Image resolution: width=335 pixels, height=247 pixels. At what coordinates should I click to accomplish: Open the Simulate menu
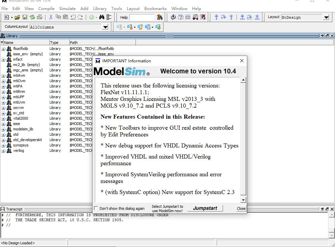[x=67, y=8]
